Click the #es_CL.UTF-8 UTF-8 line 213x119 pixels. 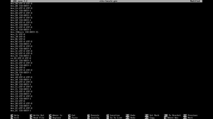(x=21, y=87)
